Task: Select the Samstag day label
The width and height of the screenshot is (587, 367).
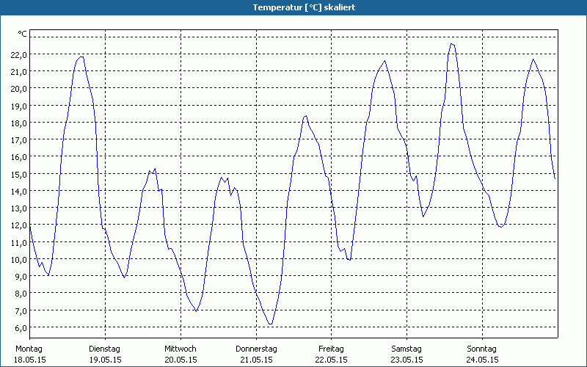Action: tap(406, 349)
